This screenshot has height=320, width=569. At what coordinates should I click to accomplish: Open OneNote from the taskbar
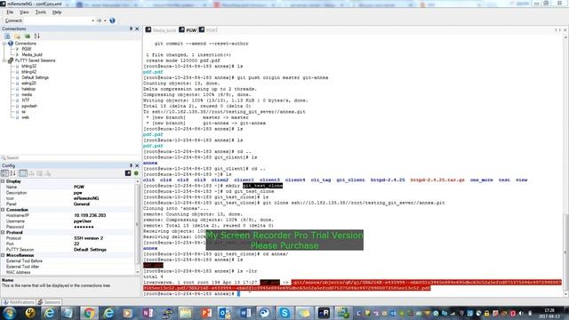point(148,313)
